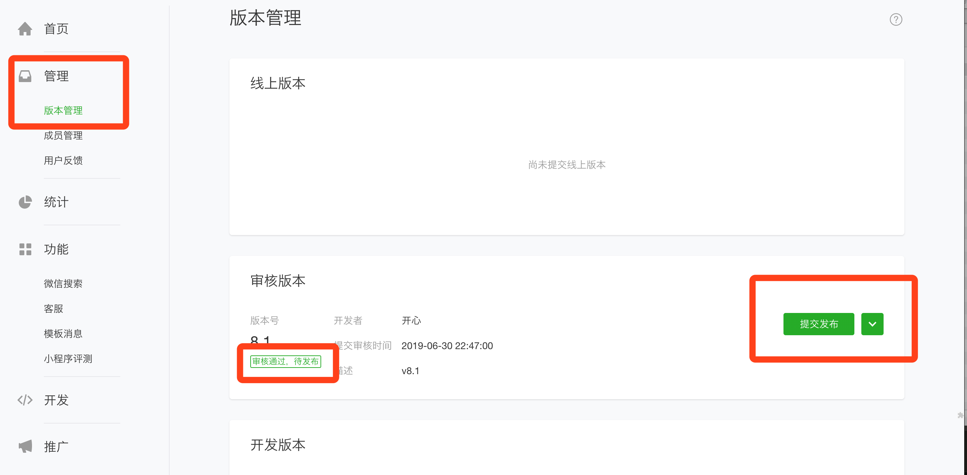The image size is (967, 475).
Task: Expand the dropdown arrow beside 提交发布
Action: (872, 324)
